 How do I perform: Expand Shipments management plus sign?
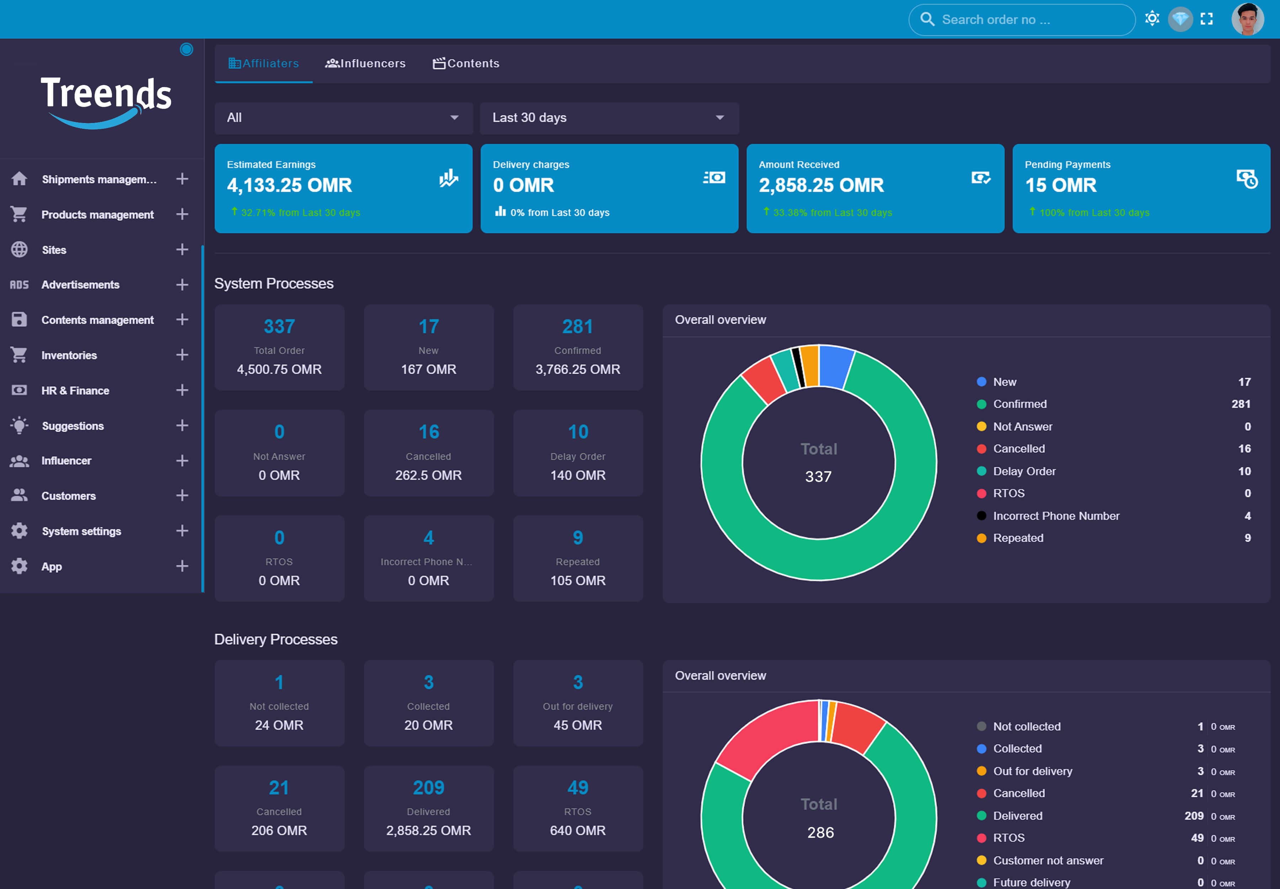coord(182,179)
